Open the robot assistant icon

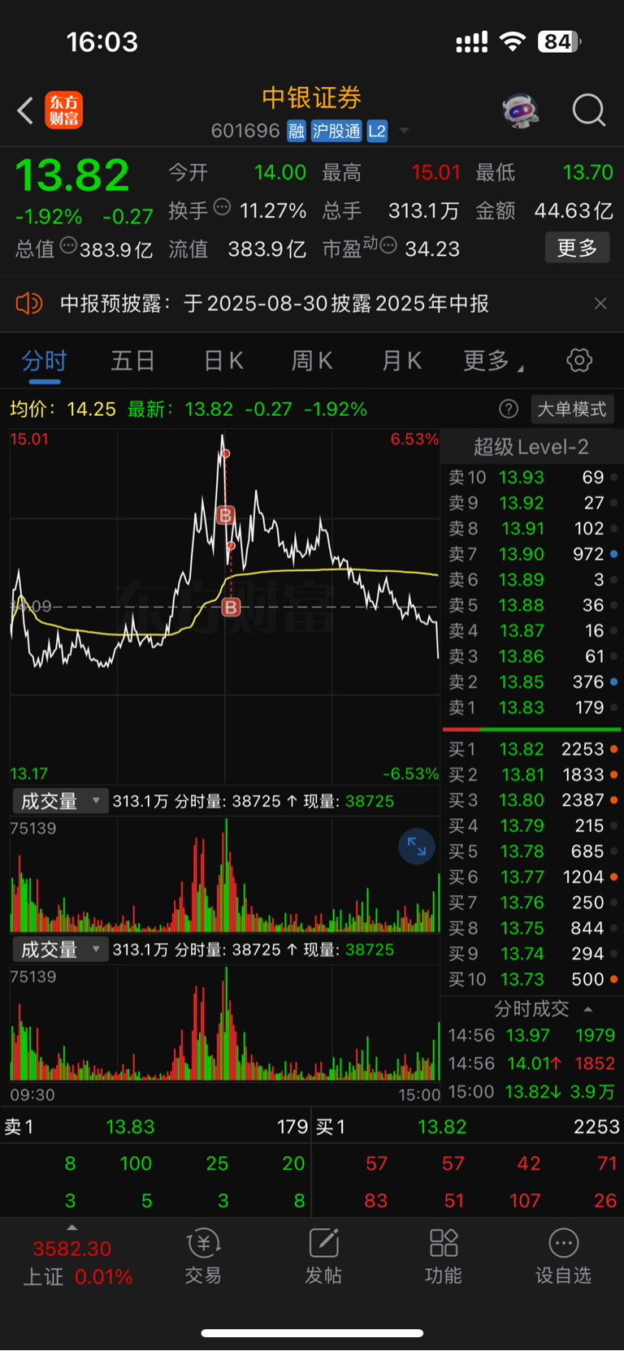pos(521,110)
